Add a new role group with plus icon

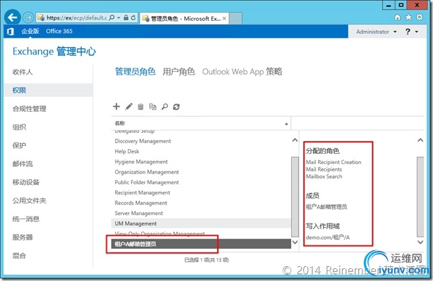[116, 106]
